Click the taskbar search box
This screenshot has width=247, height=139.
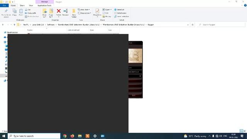[34, 136]
